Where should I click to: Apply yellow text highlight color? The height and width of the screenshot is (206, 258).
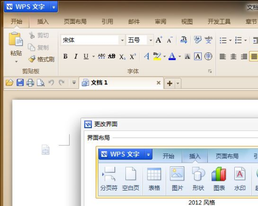tap(157, 56)
